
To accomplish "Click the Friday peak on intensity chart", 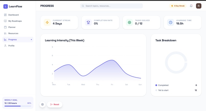I will 112,60.
